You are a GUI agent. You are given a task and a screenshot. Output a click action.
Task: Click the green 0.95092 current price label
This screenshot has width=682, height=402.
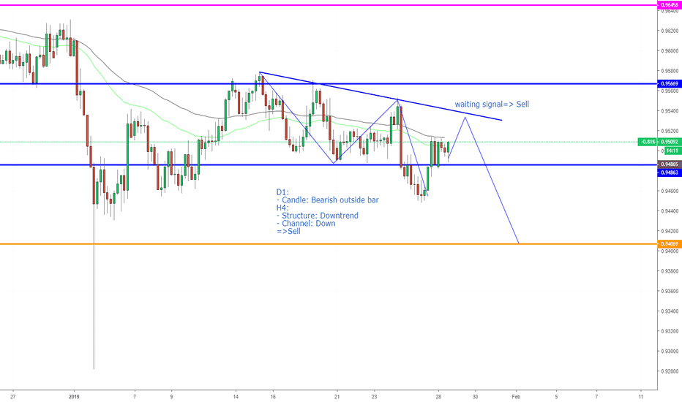(669, 142)
